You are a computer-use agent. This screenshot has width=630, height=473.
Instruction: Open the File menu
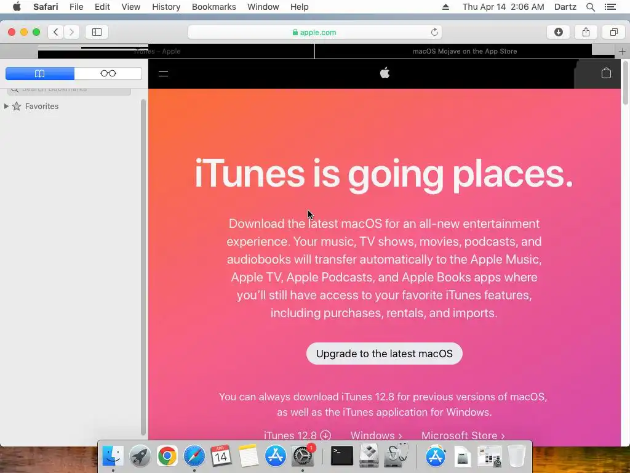(76, 7)
